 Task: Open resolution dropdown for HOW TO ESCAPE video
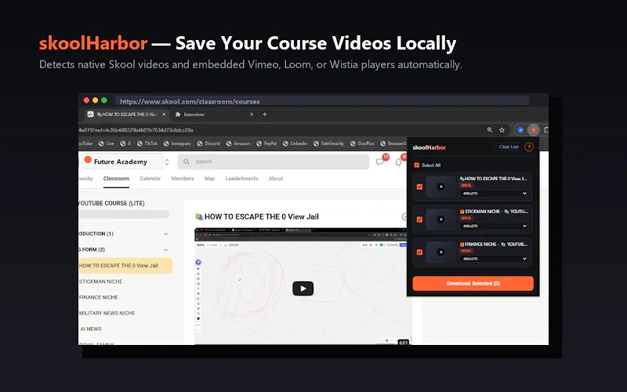[x=494, y=194]
